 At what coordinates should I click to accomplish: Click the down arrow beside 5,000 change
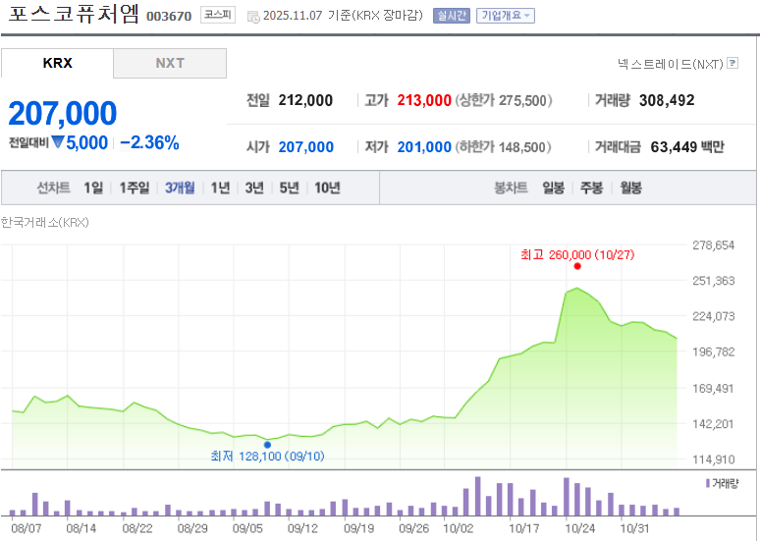tap(58, 142)
